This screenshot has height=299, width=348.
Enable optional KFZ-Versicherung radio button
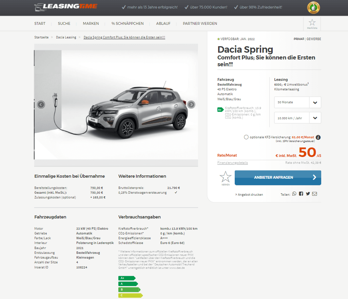246,137
